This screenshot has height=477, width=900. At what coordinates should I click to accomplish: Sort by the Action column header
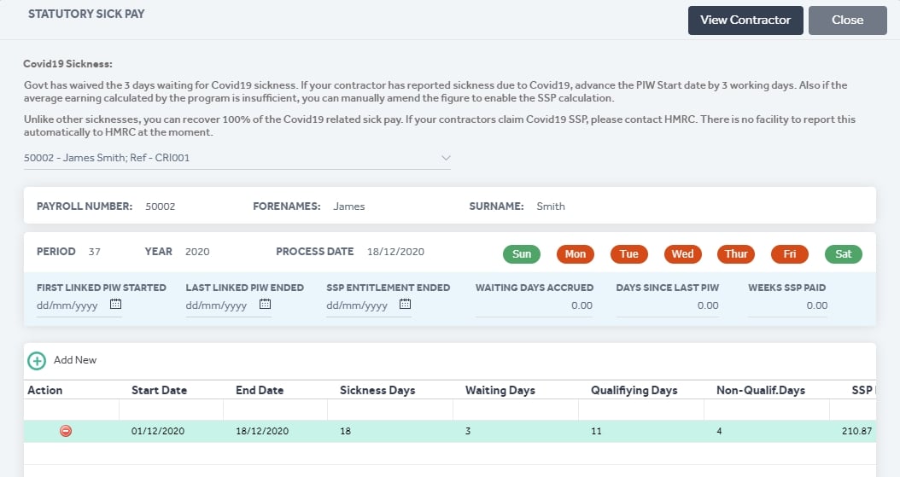click(x=44, y=391)
